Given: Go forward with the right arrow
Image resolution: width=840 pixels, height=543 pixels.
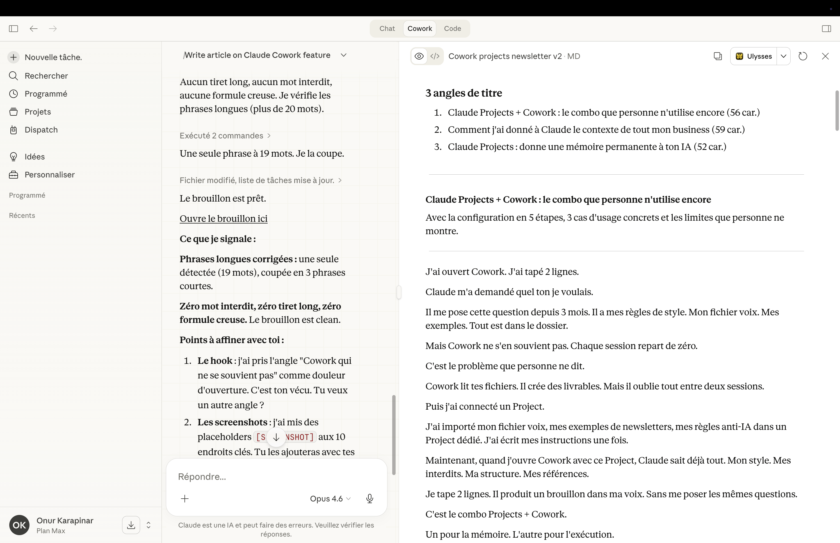Looking at the screenshot, I should [x=53, y=29].
